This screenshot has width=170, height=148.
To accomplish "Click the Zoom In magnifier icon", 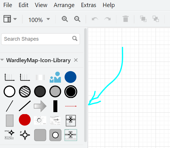I will click(65, 19).
